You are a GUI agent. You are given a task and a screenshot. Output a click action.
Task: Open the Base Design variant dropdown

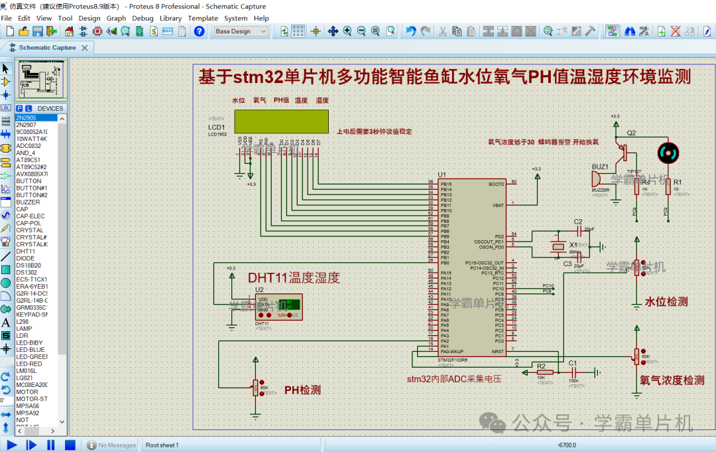point(241,31)
